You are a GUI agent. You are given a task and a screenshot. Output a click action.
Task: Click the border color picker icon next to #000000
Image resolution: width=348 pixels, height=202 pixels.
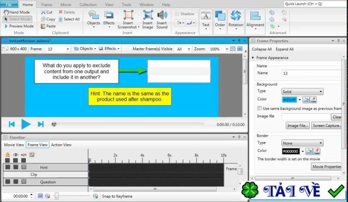point(309,152)
